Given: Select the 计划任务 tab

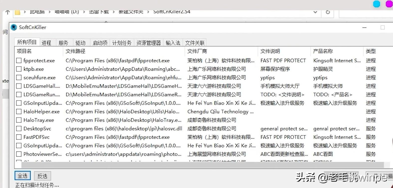Looking at the screenshot, I should pos(122,43).
